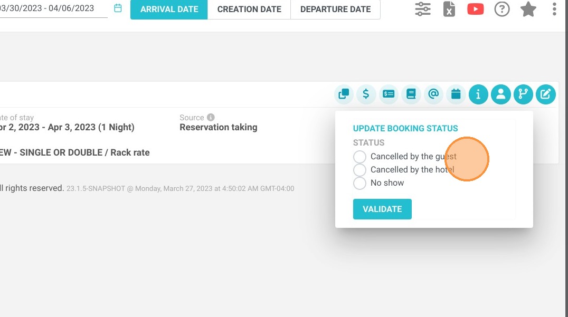The width and height of the screenshot is (568, 317).
Task: Open the booking notes book icon
Action: [x=411, y=94]
